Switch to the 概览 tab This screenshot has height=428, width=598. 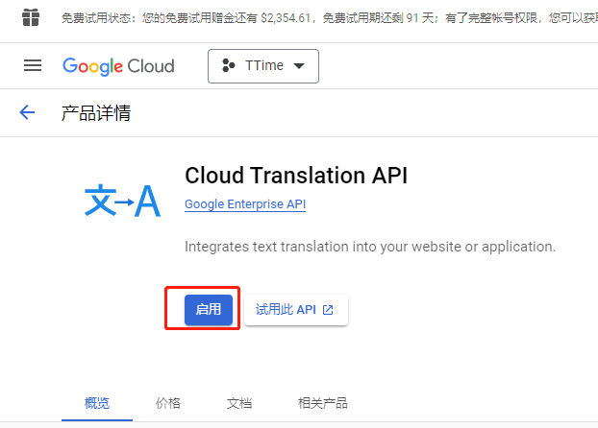(97, 403)
